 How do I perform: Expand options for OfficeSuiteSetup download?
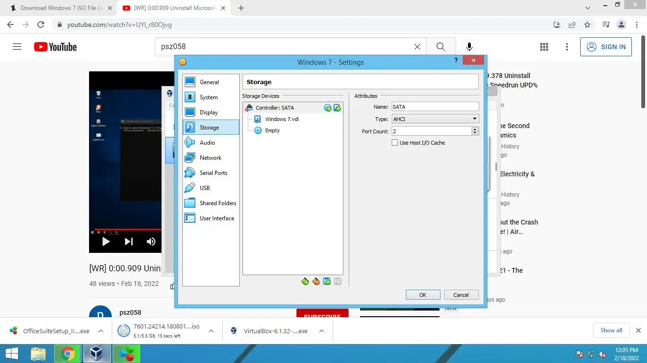point(101,331)
